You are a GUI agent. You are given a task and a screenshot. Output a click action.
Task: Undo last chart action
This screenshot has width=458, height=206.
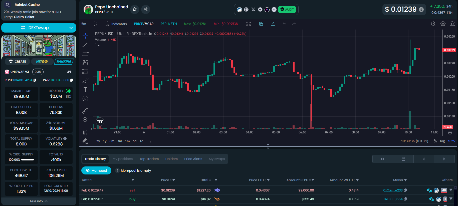pyautogui.click(x=284, y=24)
